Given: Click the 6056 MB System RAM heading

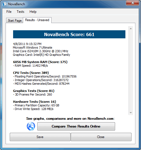Looking at the screenshot, I should tap(40, 62).
